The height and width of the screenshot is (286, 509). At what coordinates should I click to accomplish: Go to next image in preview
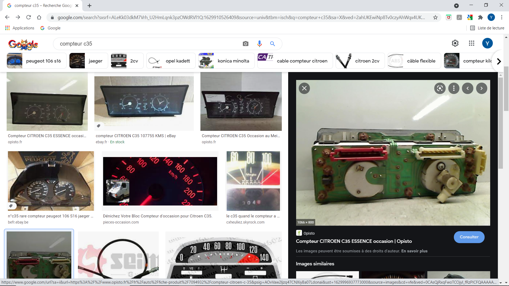click(x=481, y=88)
